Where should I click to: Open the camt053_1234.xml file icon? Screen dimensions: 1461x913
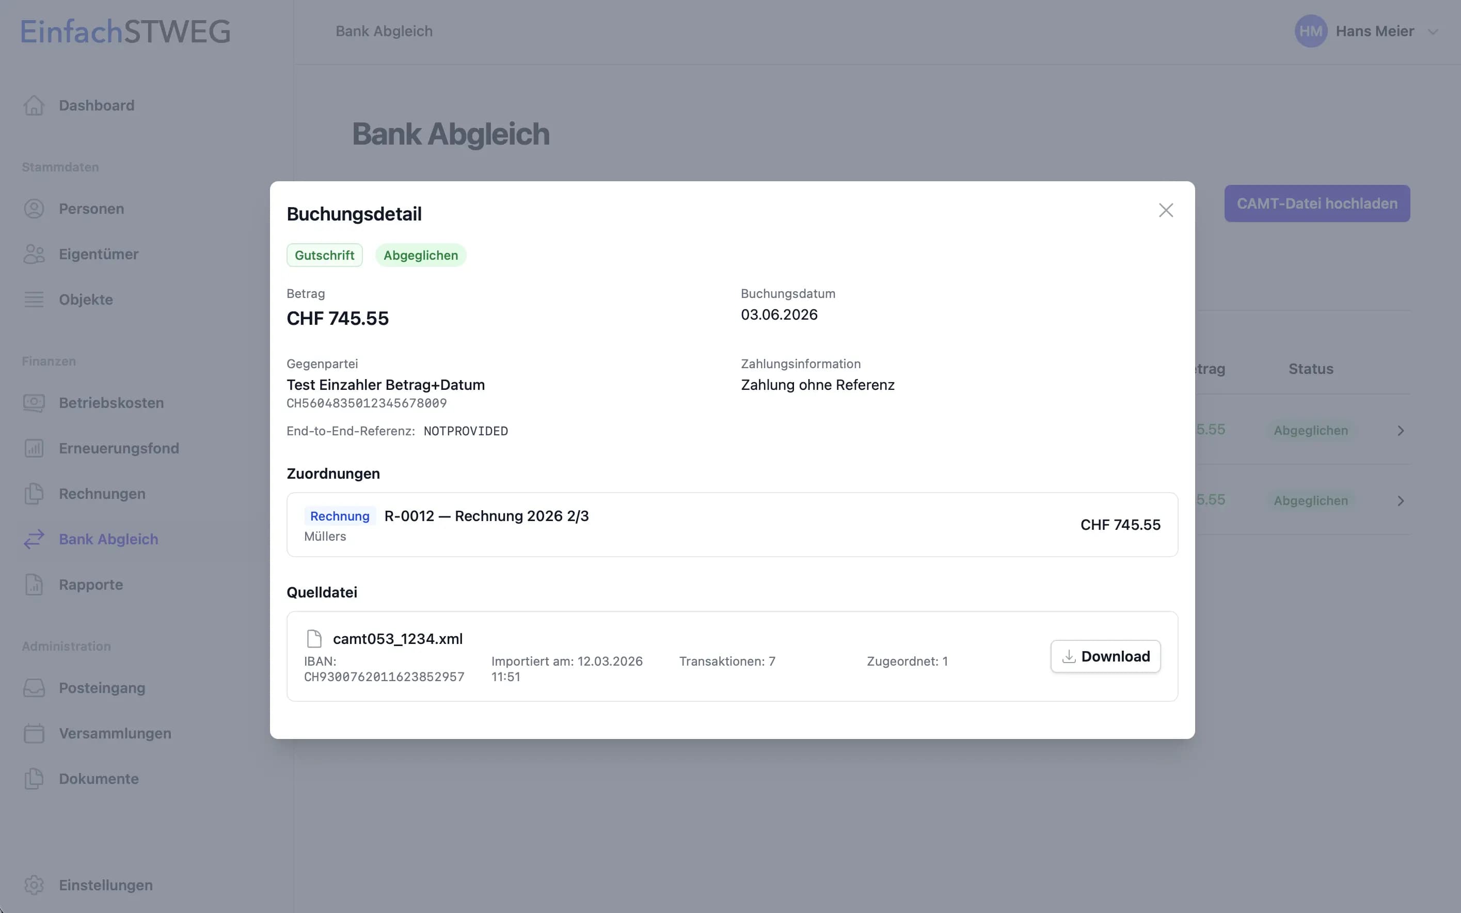[313, 638]
